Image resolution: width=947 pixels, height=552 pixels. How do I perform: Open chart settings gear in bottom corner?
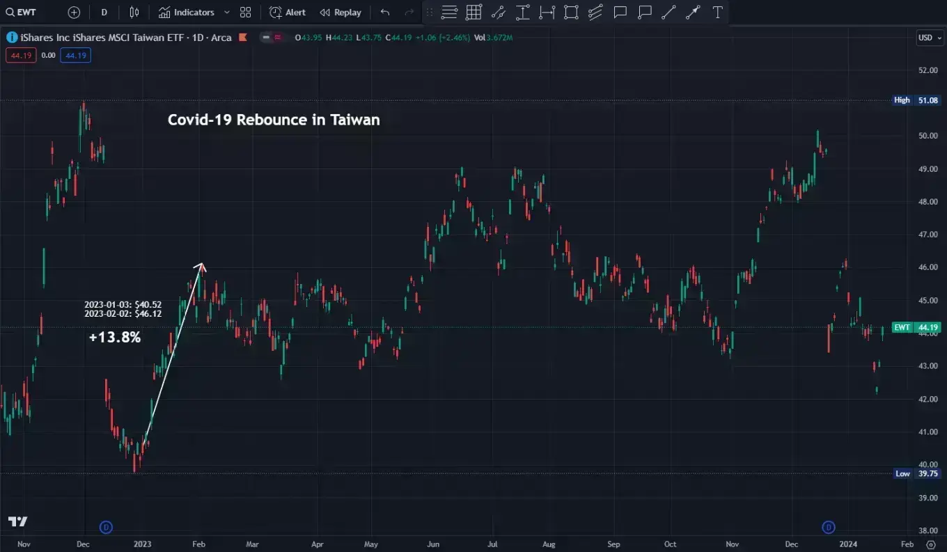tap(930, 544)
